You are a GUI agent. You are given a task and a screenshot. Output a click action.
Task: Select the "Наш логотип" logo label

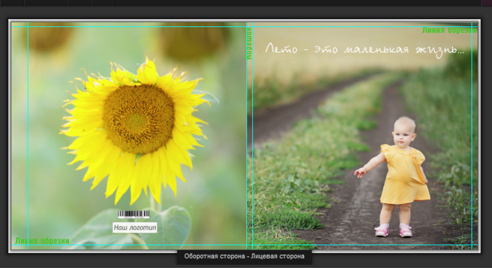click(x=134, y=227)
